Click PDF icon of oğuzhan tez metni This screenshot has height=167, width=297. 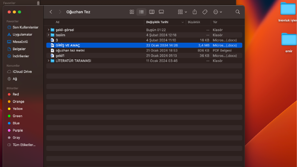[x=52, y=51]
